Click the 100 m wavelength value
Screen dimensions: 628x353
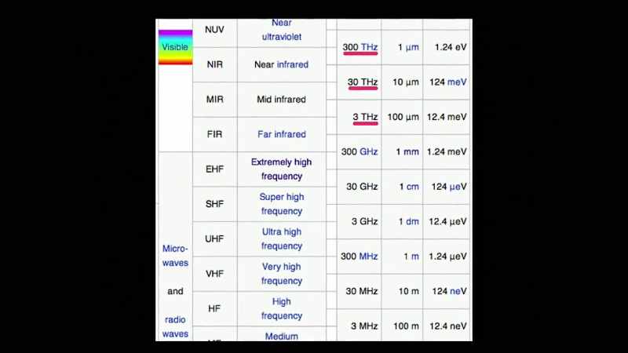[x=406, y=326]
